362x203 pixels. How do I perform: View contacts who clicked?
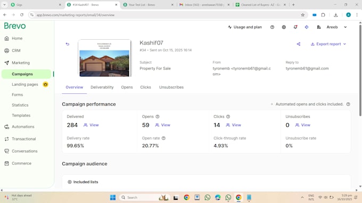point(233,125)
